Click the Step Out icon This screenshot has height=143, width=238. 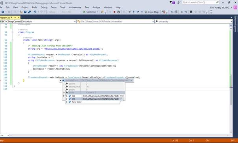142,12
